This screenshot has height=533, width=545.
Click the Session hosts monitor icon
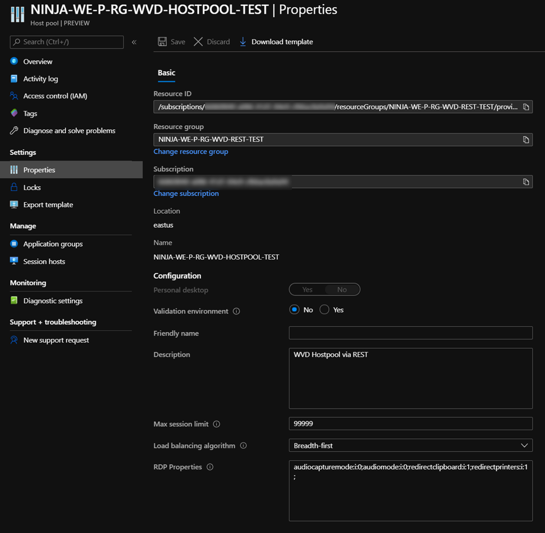click(x=14, y=261)
